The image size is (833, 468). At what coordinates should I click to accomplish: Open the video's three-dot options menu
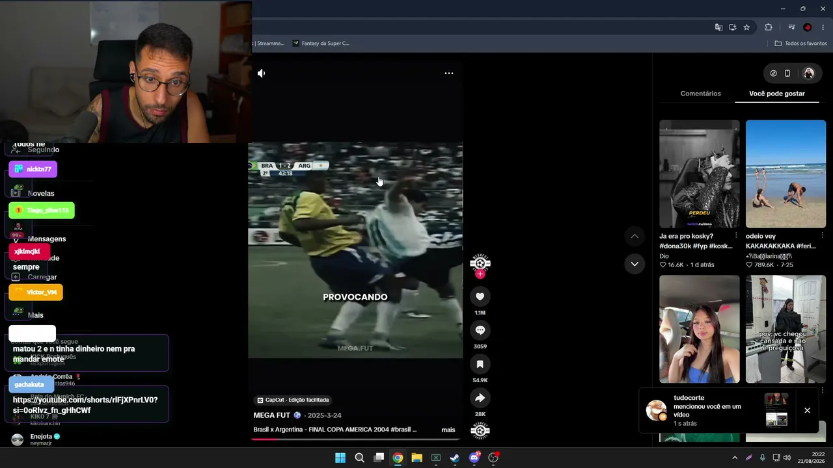[448, 73]
